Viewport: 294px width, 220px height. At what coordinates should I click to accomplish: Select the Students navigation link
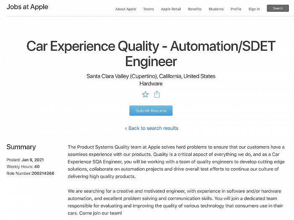point(216,9)
